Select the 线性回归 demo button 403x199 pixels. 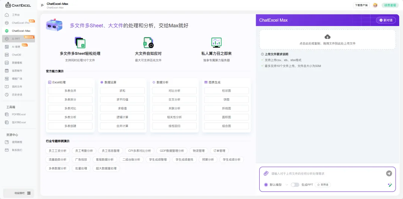(174, 126)
